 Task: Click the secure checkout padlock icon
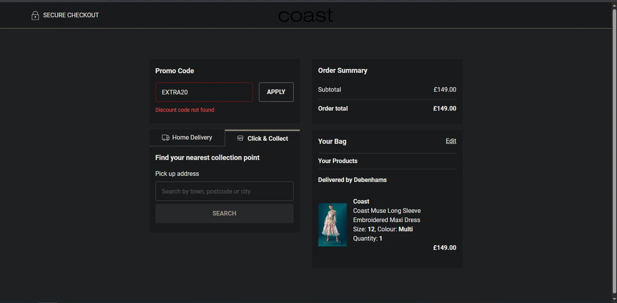35,16
